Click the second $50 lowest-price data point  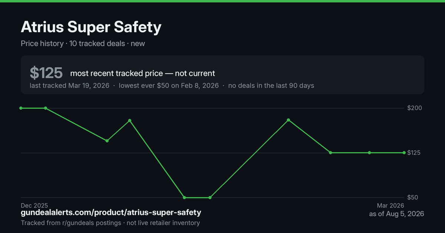[210, 197]
